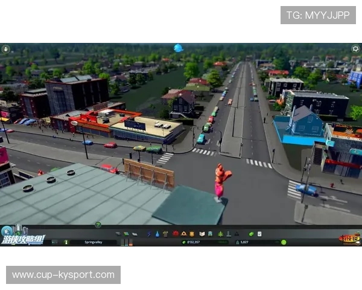
Task: Open the Roads build menu
Action: (118, 234)
